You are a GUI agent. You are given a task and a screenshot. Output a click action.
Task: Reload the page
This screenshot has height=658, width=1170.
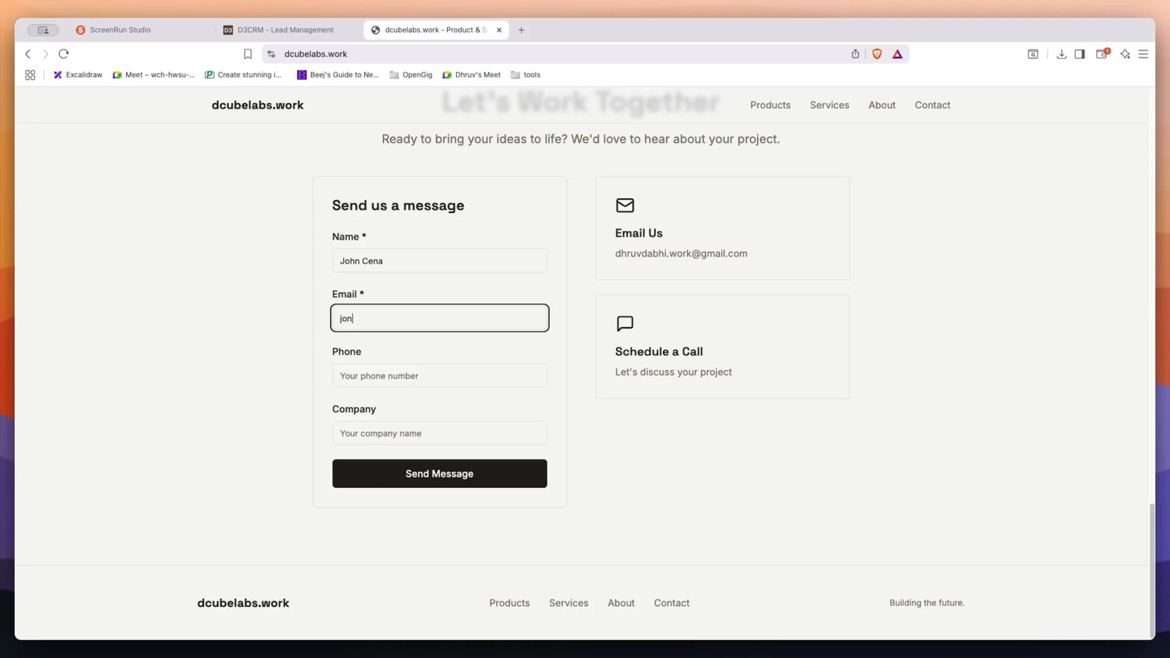(x=63, y=54)
